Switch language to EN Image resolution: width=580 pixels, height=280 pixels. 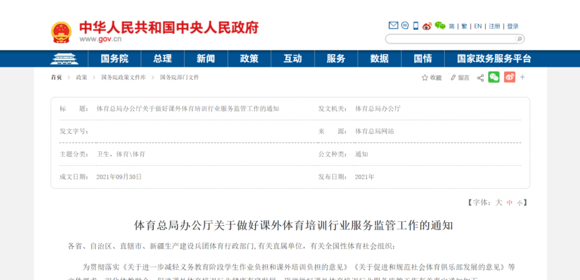(478, 26)
